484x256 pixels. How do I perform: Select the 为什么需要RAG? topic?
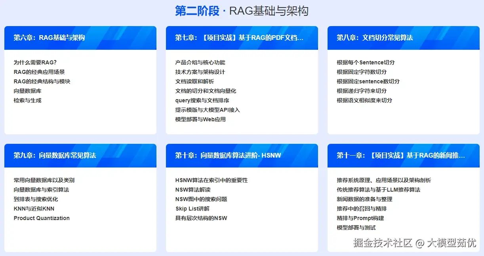click(34, 62)
